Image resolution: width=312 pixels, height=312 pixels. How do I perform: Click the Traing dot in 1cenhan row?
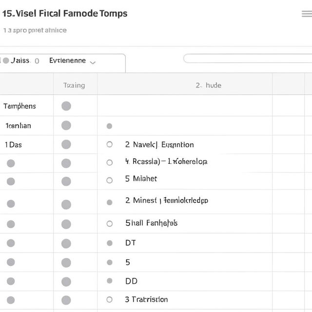pyautogui.click(x=66, y=125)
